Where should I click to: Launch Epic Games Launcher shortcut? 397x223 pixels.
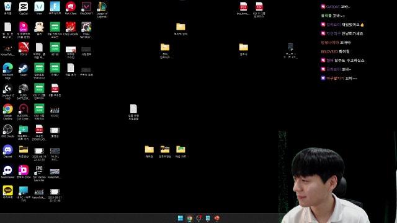(x=39, y=173)
